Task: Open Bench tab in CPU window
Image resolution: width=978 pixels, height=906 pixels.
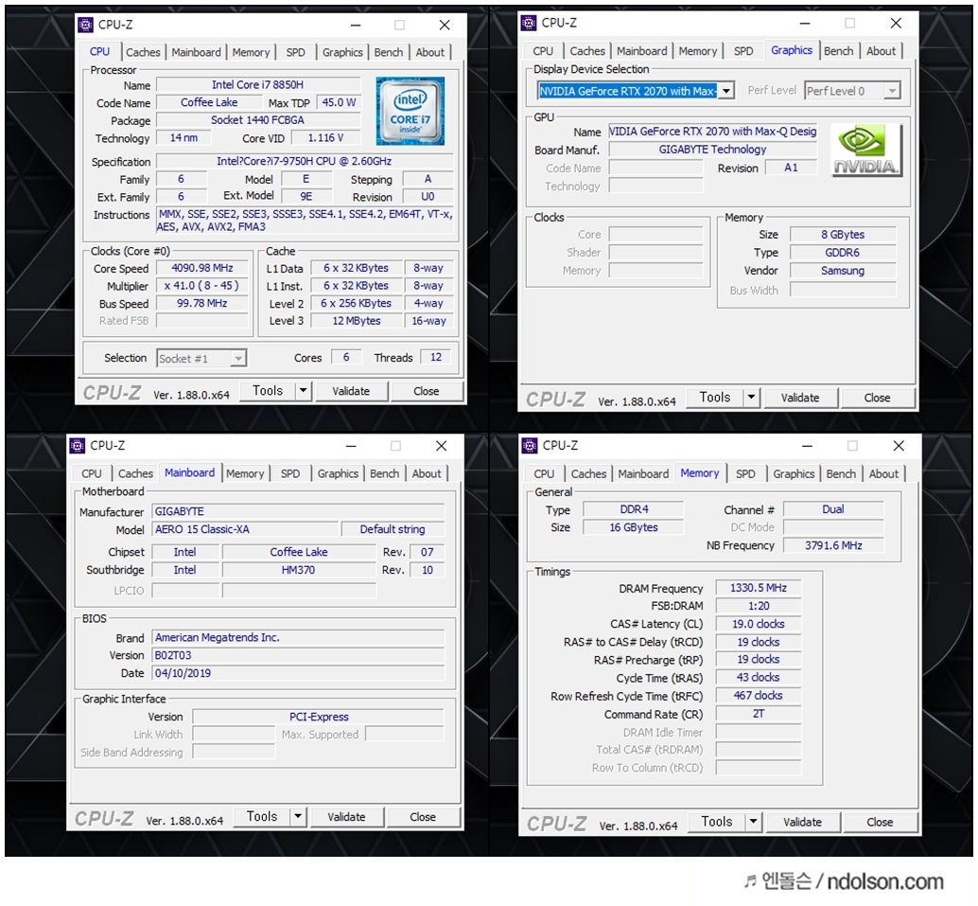Action: pos(389,52)
